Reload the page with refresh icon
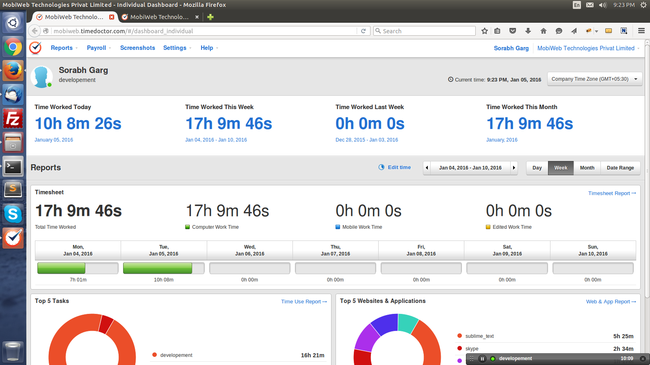The image size is (650, 365). coord(363,31)
